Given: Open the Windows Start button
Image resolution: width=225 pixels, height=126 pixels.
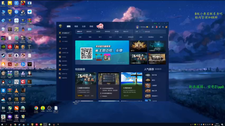Looking at the screenshot, I should pos(2,125).
